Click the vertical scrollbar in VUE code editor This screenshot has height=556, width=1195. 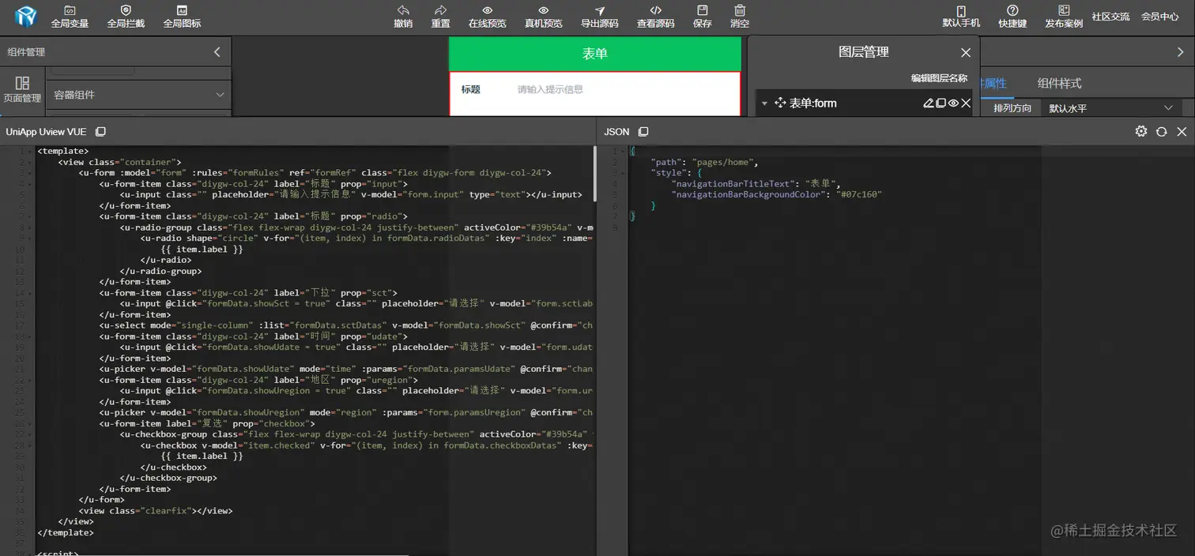point(594,174)
